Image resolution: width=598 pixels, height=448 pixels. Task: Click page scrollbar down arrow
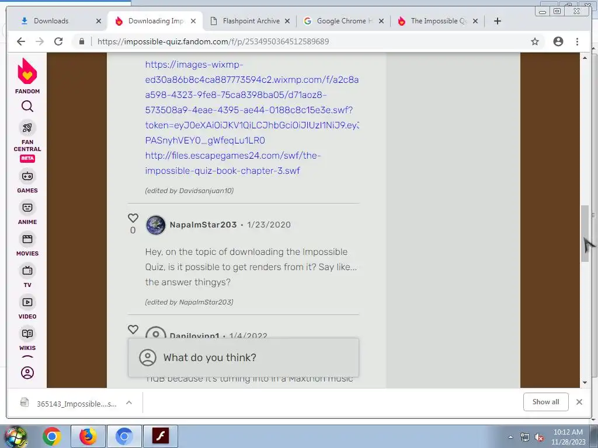[x=585, y=383]
